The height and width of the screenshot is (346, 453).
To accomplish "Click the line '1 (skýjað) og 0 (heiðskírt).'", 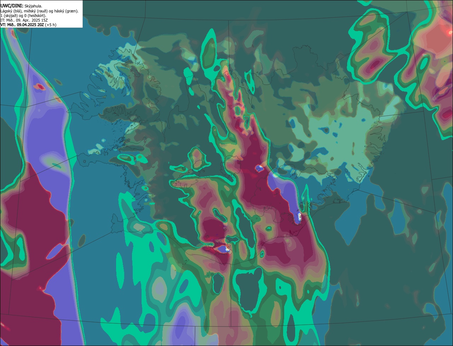I will point(23,16).
